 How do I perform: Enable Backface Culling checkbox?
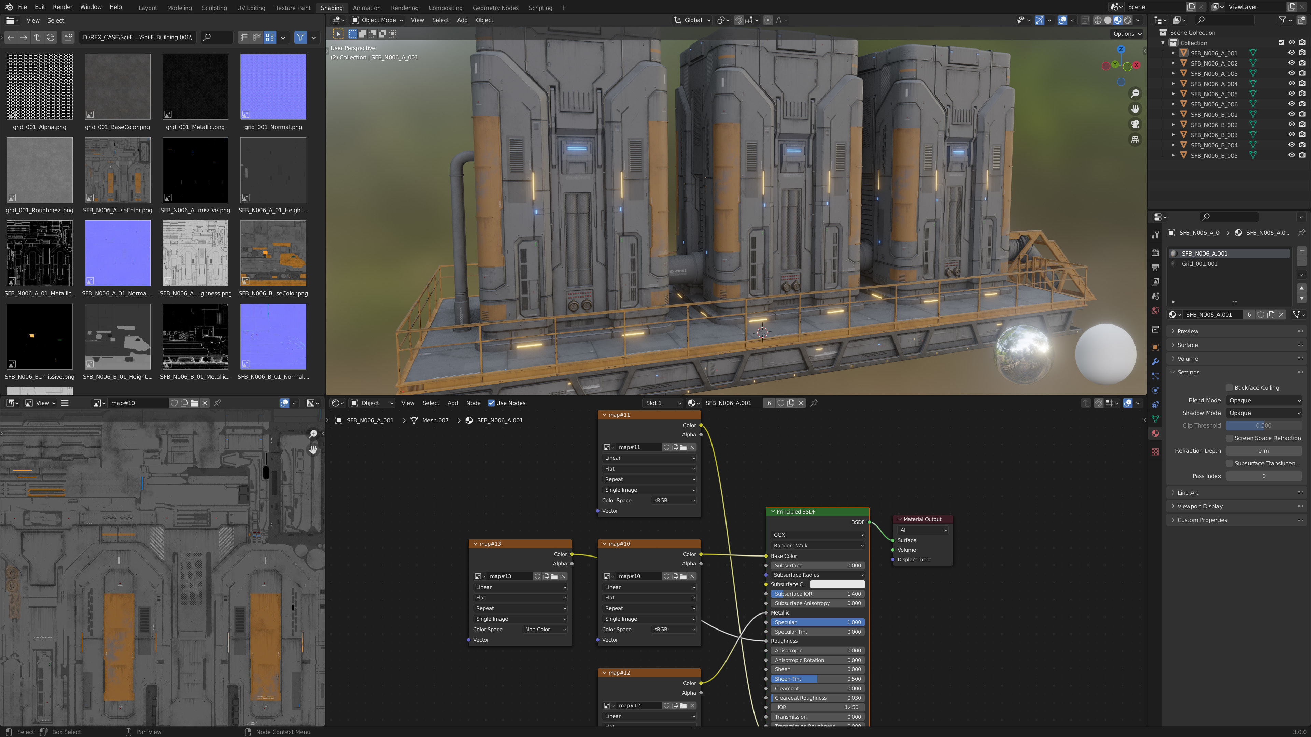(1229, 388)
